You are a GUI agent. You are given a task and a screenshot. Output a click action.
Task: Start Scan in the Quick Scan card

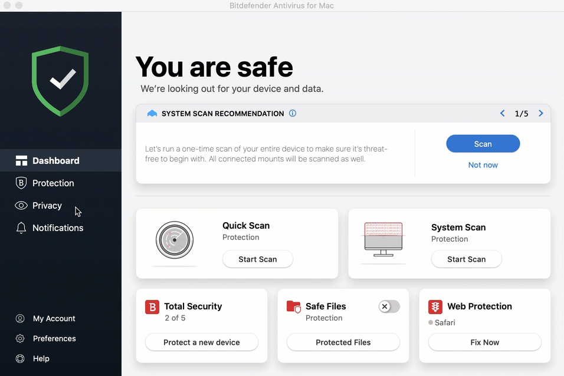pos(258,259)
